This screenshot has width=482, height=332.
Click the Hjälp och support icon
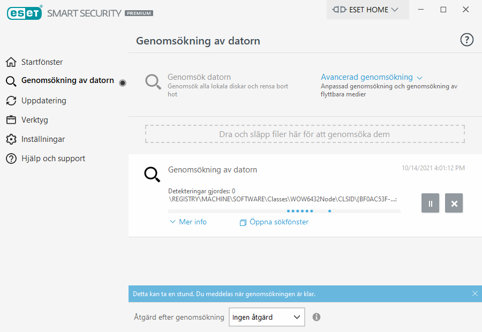tap(11, 159)
